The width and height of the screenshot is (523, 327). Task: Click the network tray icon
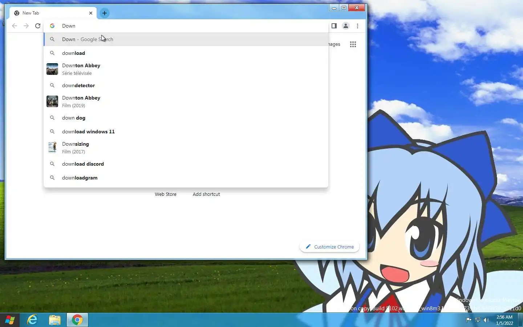pyautogui.click(x=478, y=320)
